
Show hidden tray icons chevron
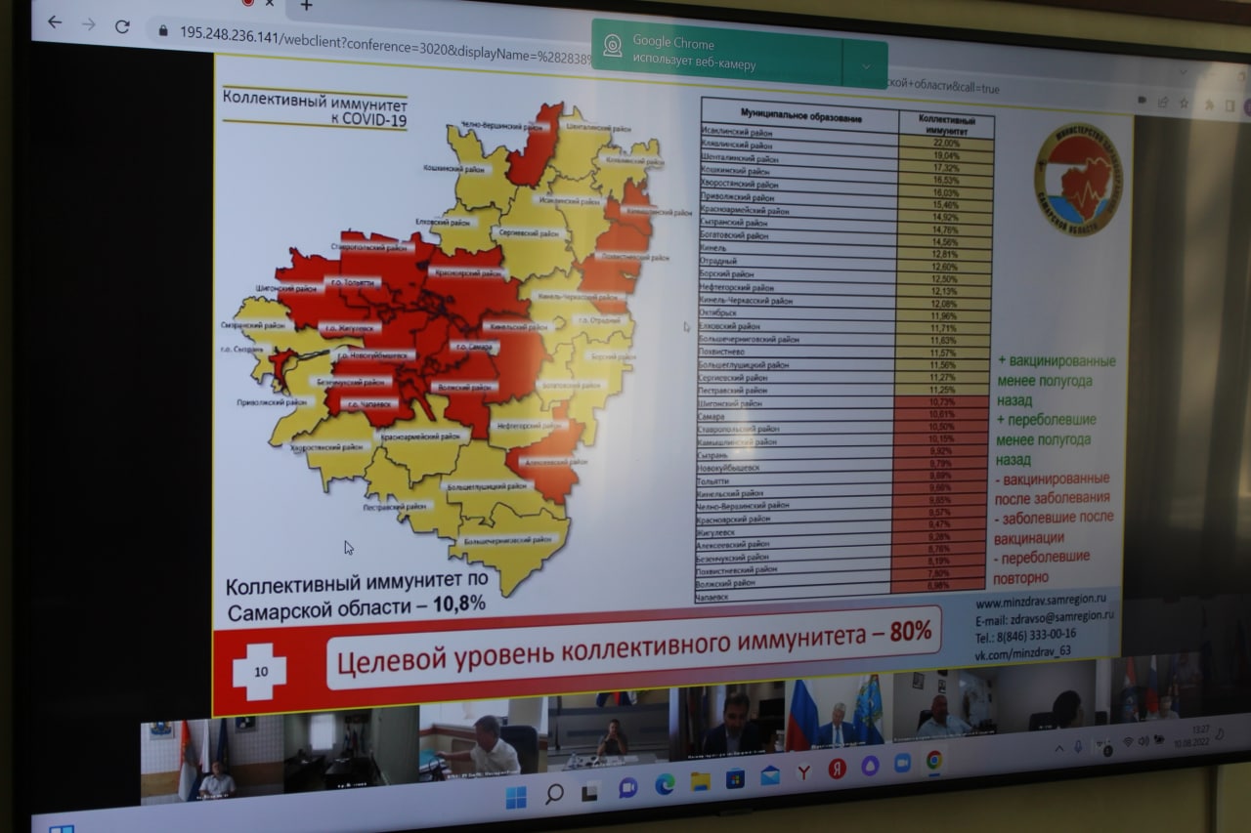click(1058, 748)
